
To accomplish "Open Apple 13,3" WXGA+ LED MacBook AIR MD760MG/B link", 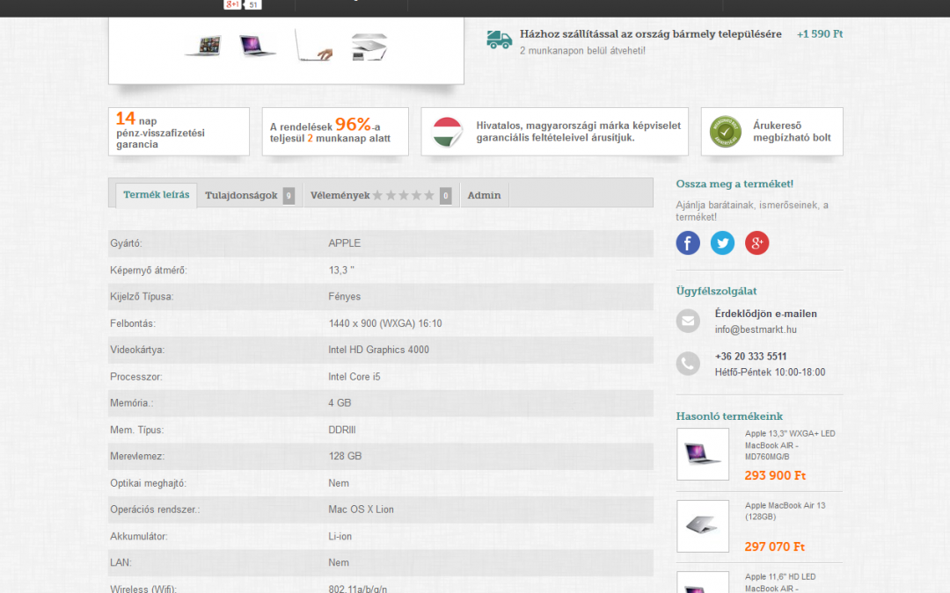I will (x=790, y=445).
